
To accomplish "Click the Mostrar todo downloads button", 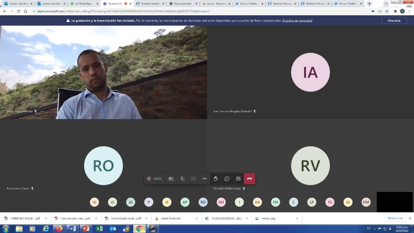I will click(395, 218).
